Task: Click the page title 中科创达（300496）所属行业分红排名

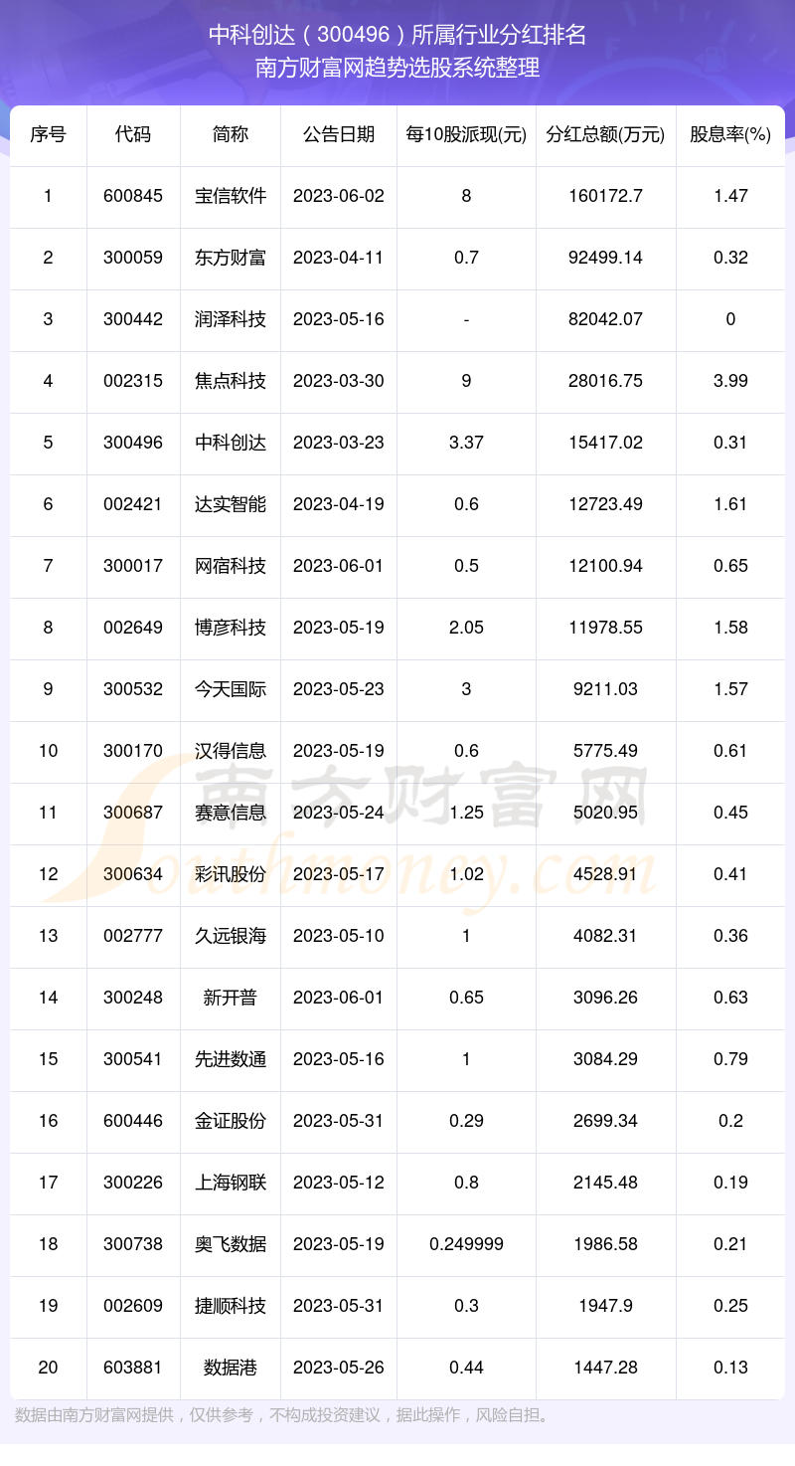Action: [x=397, y=36]
